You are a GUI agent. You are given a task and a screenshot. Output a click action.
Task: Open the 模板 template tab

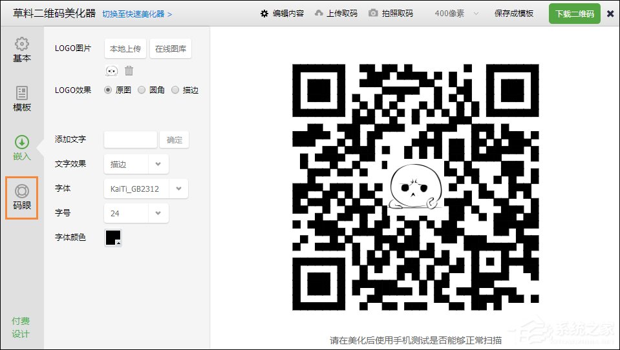[x=22, y=99]
